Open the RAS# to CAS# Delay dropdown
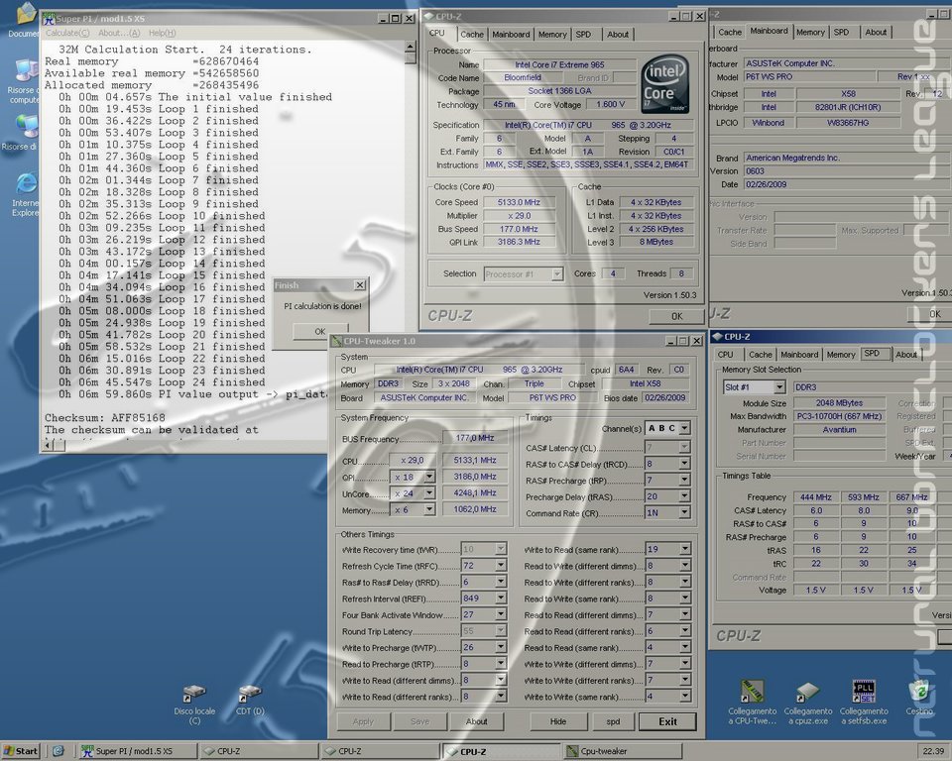Viewport: 952px width, 761px height. (684, 464)
